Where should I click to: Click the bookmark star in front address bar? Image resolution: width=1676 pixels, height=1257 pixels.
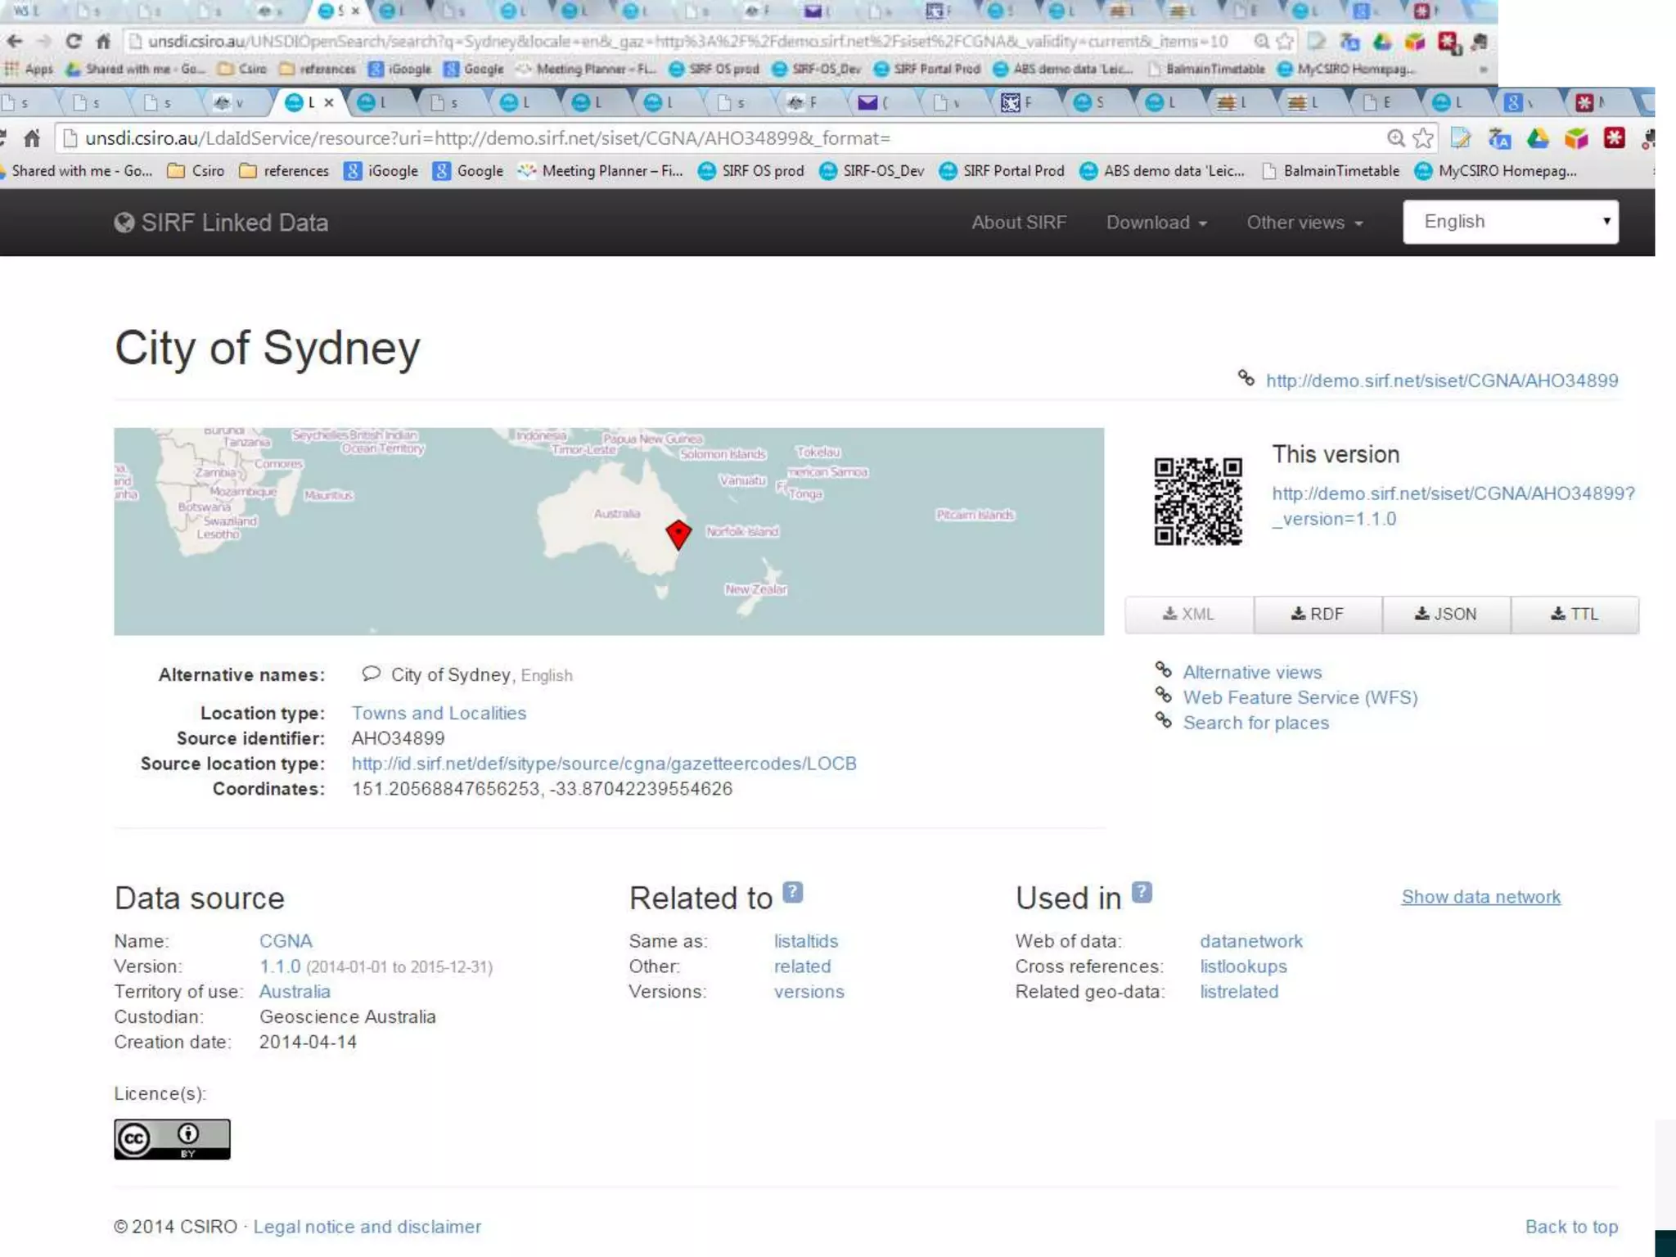click(x=1423, y=138)
